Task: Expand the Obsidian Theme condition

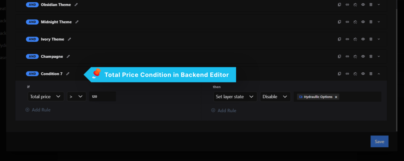Action: pos(378,5)
